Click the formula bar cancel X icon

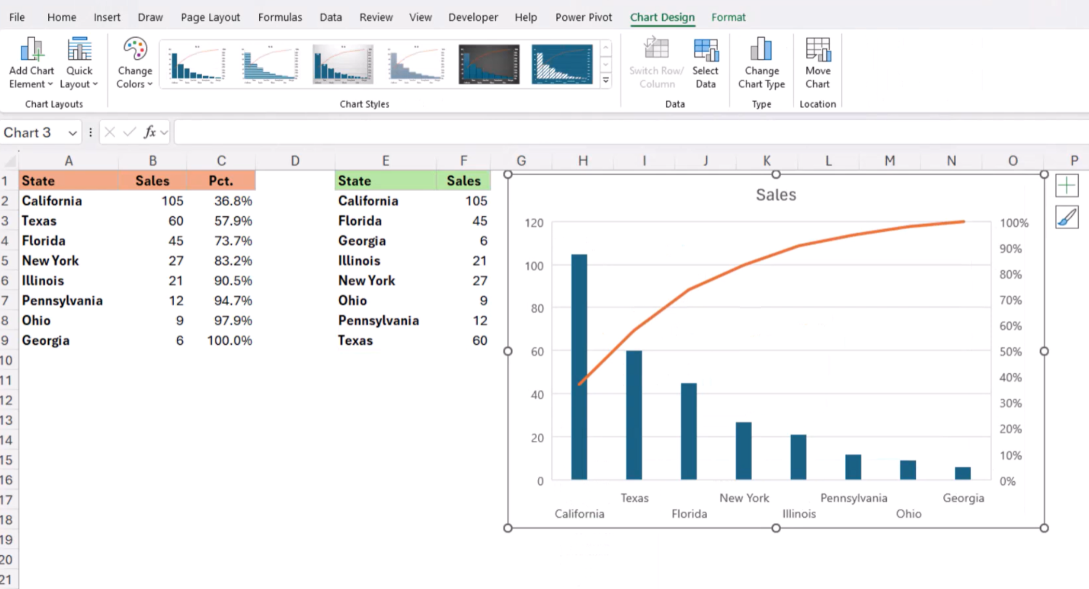(110, 132)
